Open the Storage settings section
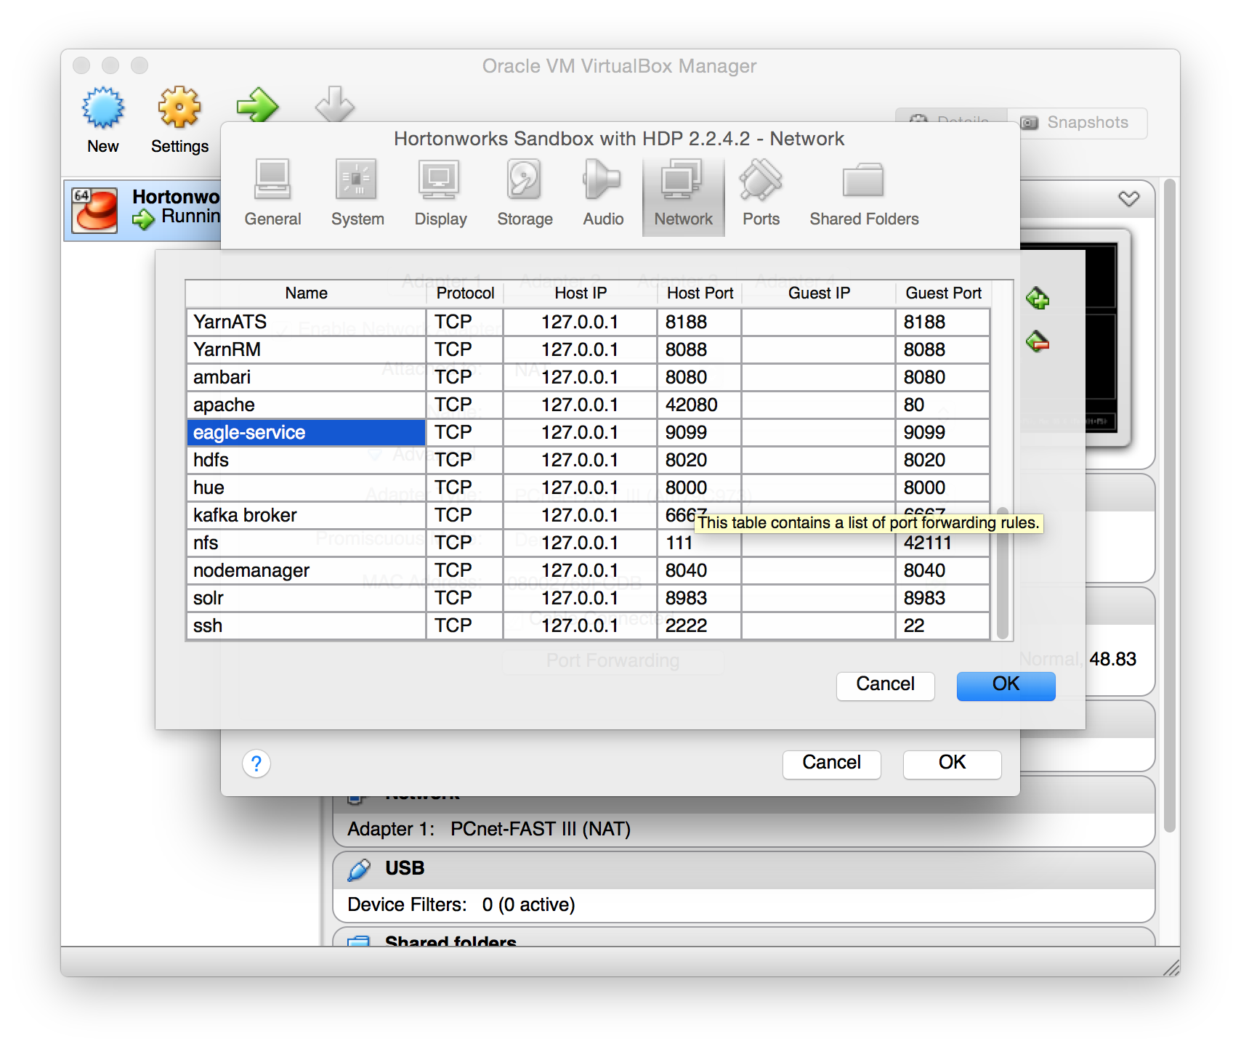Image resolution: width=1241 pixels, height=1049 pixels. pyautogui.click(x=525, y=193)
